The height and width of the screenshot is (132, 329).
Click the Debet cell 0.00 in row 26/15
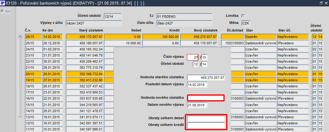(123, 37)
